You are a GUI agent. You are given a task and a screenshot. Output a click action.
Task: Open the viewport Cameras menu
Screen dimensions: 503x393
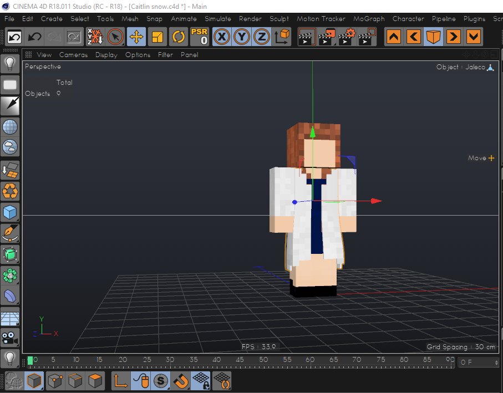(73, 55)
